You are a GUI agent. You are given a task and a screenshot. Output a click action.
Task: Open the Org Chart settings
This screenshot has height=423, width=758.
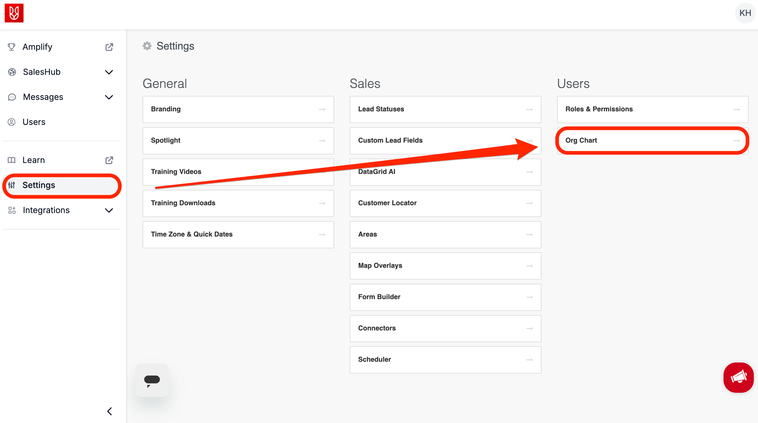pos(652,140)
